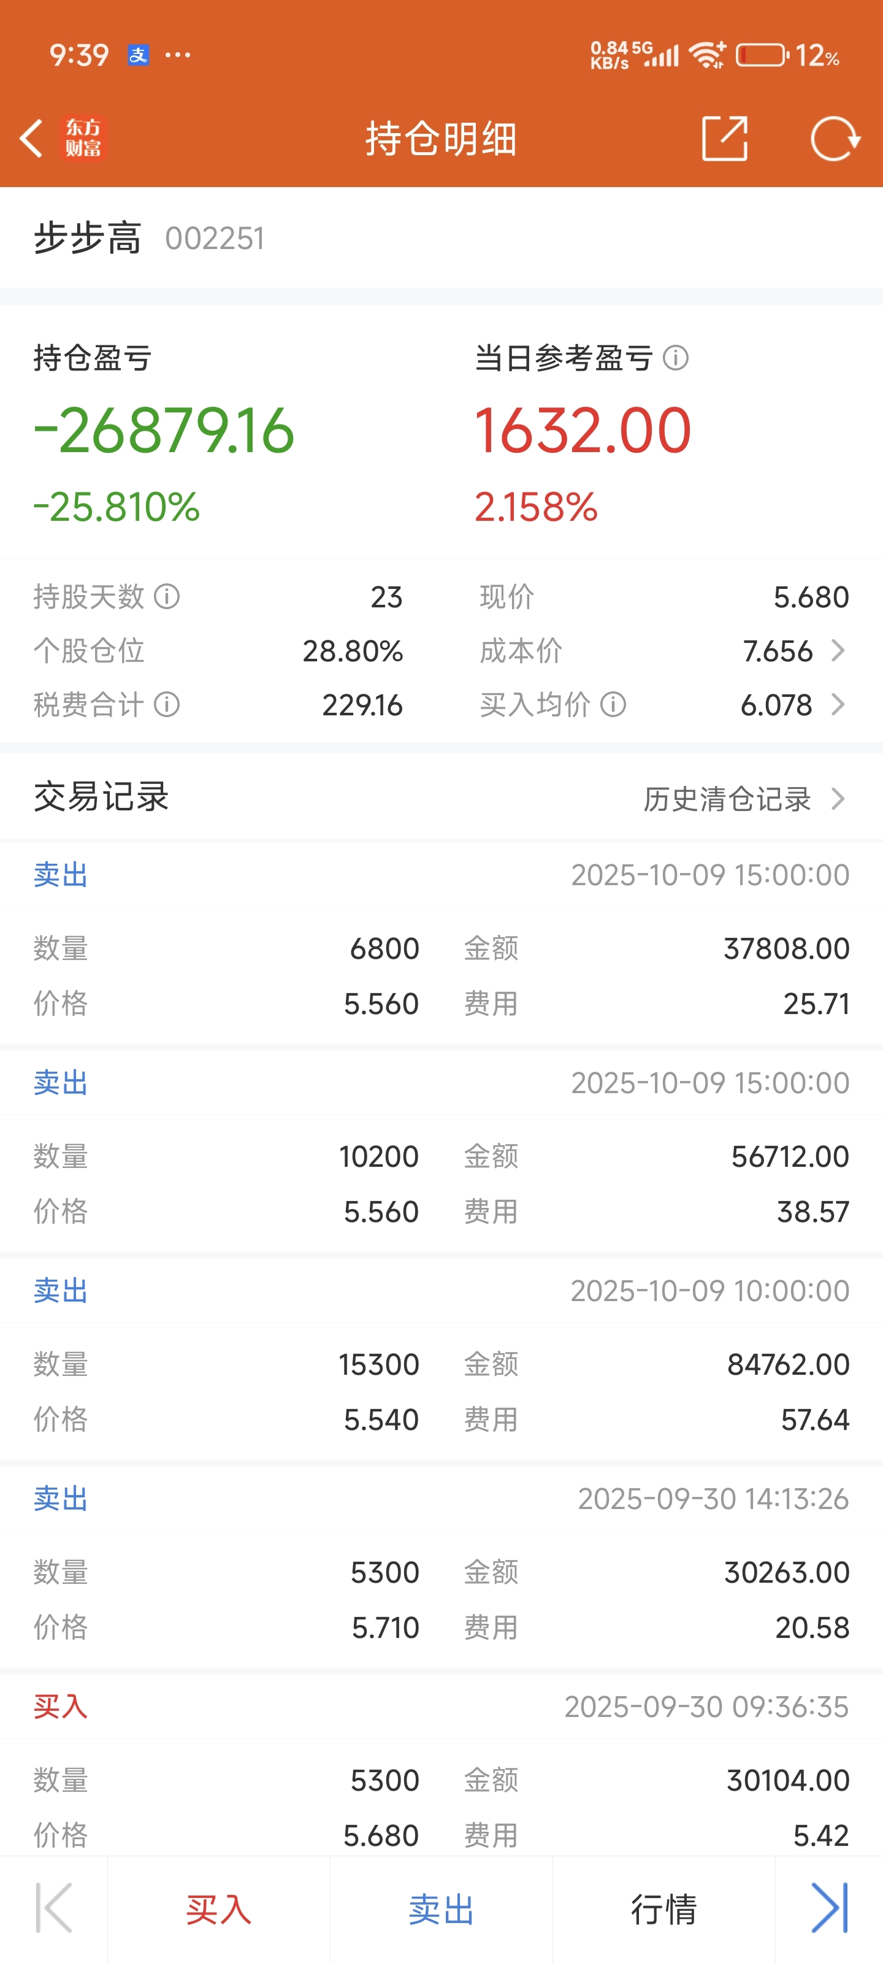Tap the info icon beside 持股天数

tap(167, 597)
